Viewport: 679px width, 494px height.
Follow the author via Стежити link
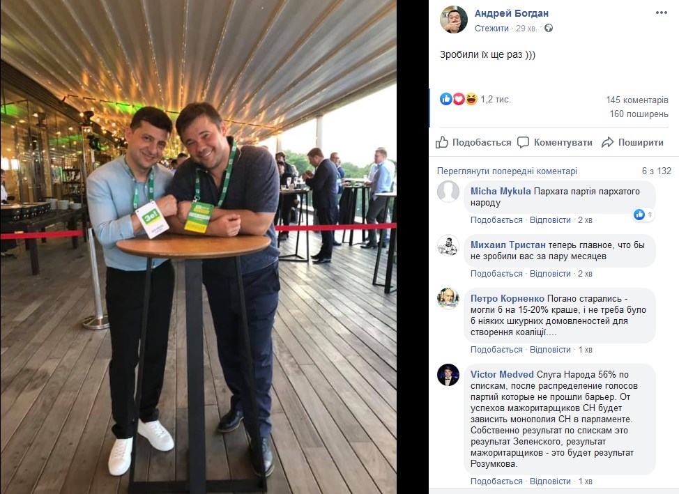(x=491, y=28)
